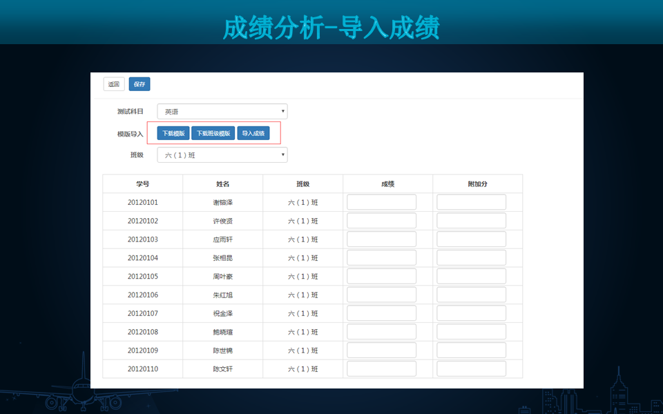Click the 成绩 input for student 20120109
Screen dimensions: 663x414
pyautogui.click(x=381, y=351)
